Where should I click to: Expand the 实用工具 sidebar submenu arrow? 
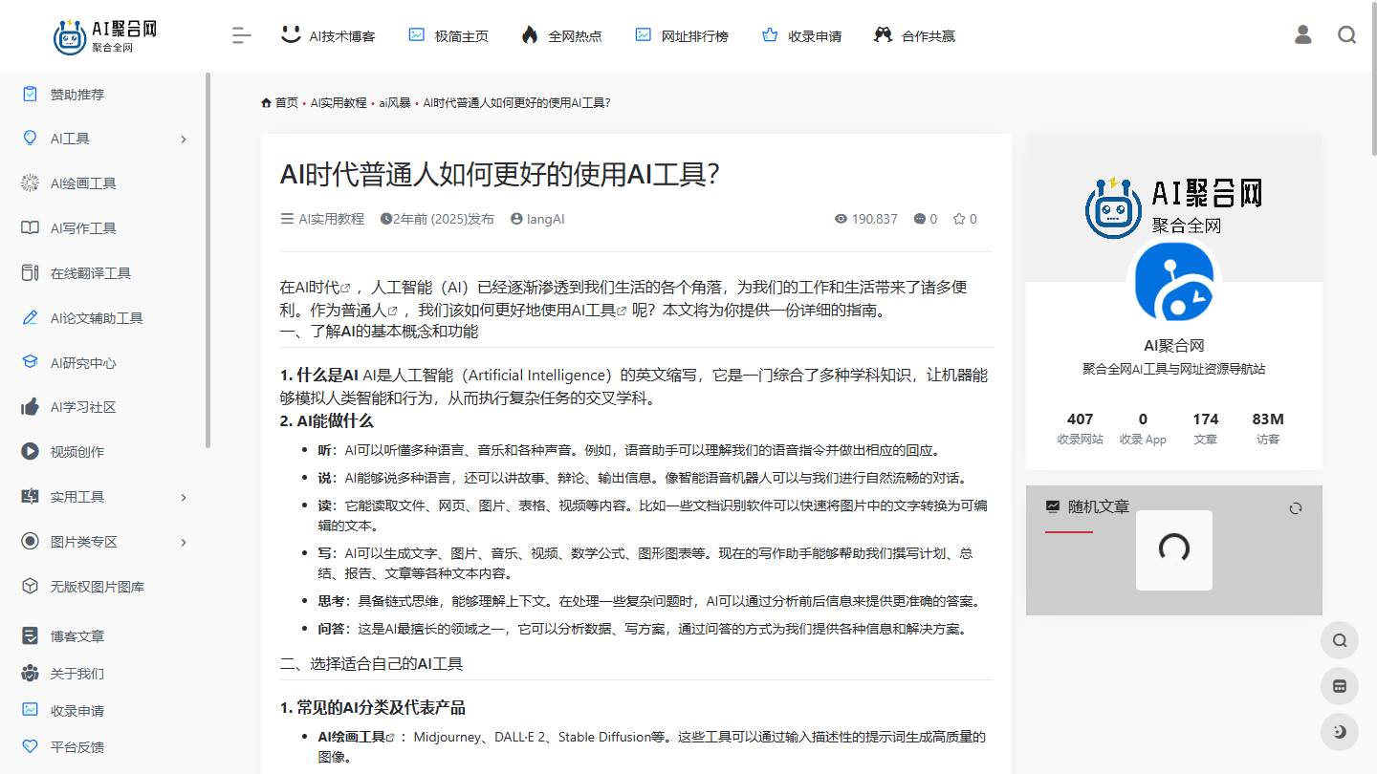[x=184, y=497]
